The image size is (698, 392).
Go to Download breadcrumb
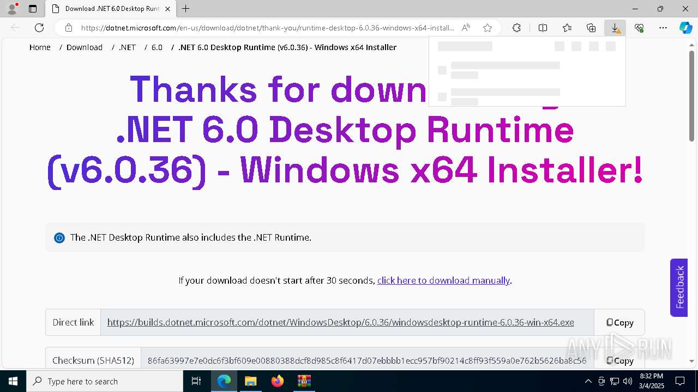(85, 47)
